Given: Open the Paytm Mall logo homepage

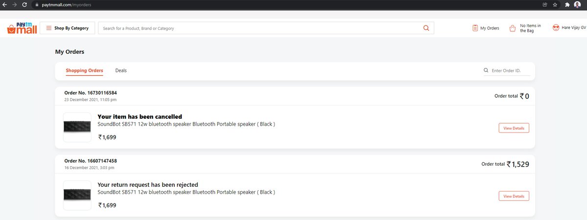Looking at the screenshot, I should coord(22,28).
